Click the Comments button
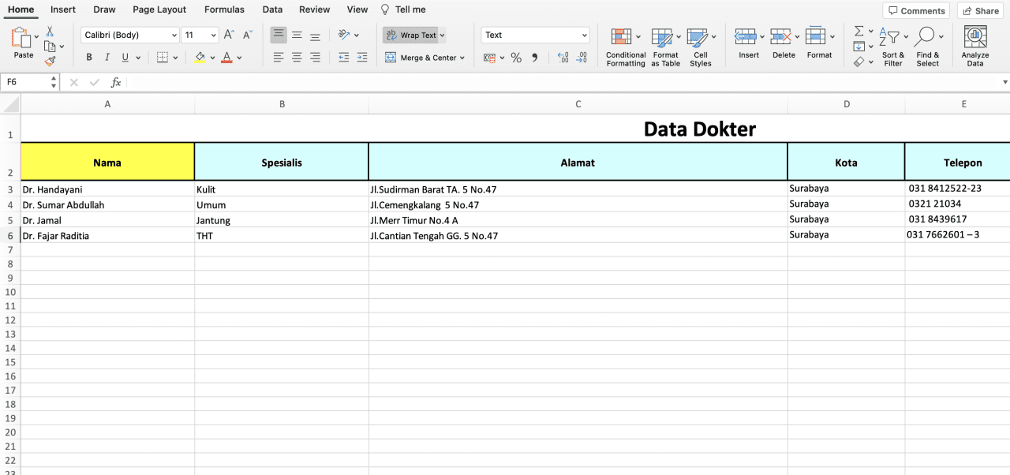1010x475 pixels. click(916, 10)
